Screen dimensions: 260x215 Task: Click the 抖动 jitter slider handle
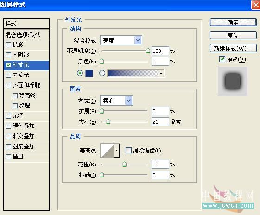pos(102,175)
